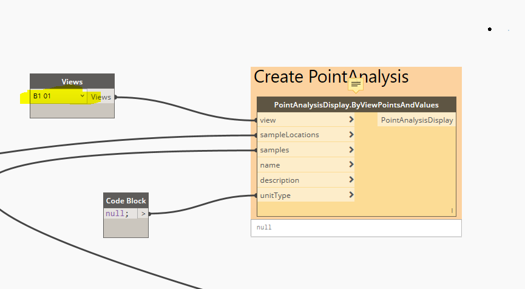
Task: Click the unitType input port
Action: tap(306, 195)
